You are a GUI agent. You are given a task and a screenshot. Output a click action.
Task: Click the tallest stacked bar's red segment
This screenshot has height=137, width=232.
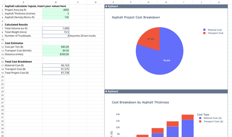pyautogui.click(x=188, y=117)
